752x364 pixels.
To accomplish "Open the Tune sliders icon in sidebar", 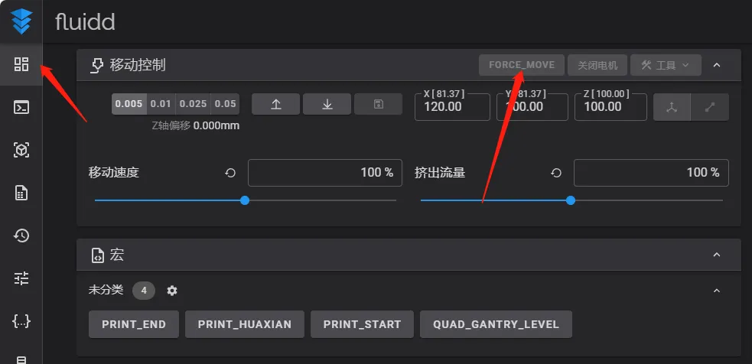I will tap(21, 278).
